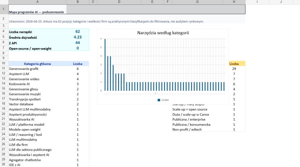Click the Liczba narzędzi value 62
Image resolution: width=300 pixels, height=167 pixels.
point(77,32)
